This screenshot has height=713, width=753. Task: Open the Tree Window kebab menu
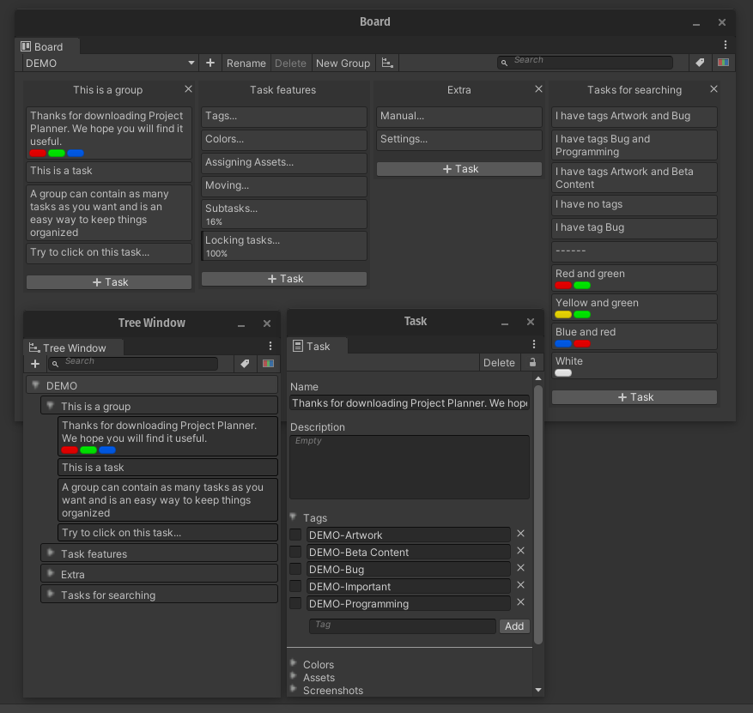tap(270, 346)
